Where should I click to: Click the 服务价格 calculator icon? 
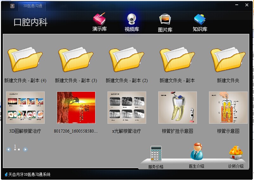click(156, 154)
